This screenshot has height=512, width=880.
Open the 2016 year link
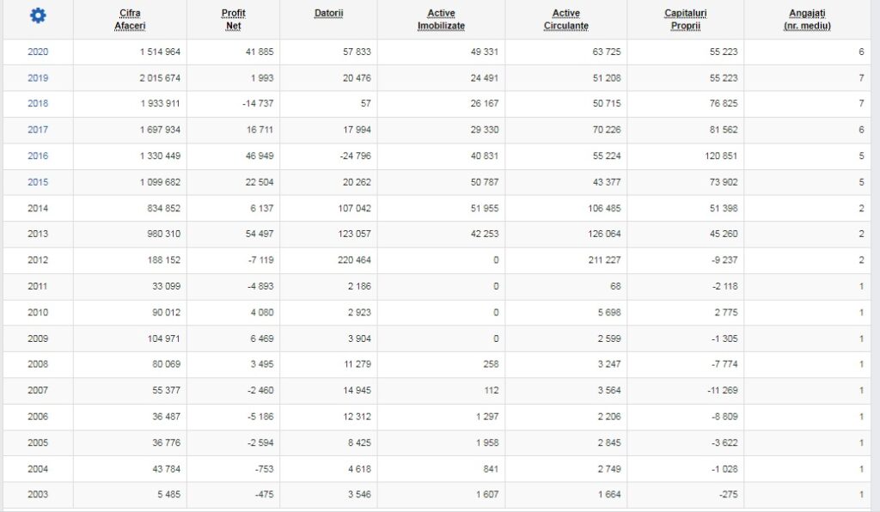pyautogui.click(x=38, y=155)
